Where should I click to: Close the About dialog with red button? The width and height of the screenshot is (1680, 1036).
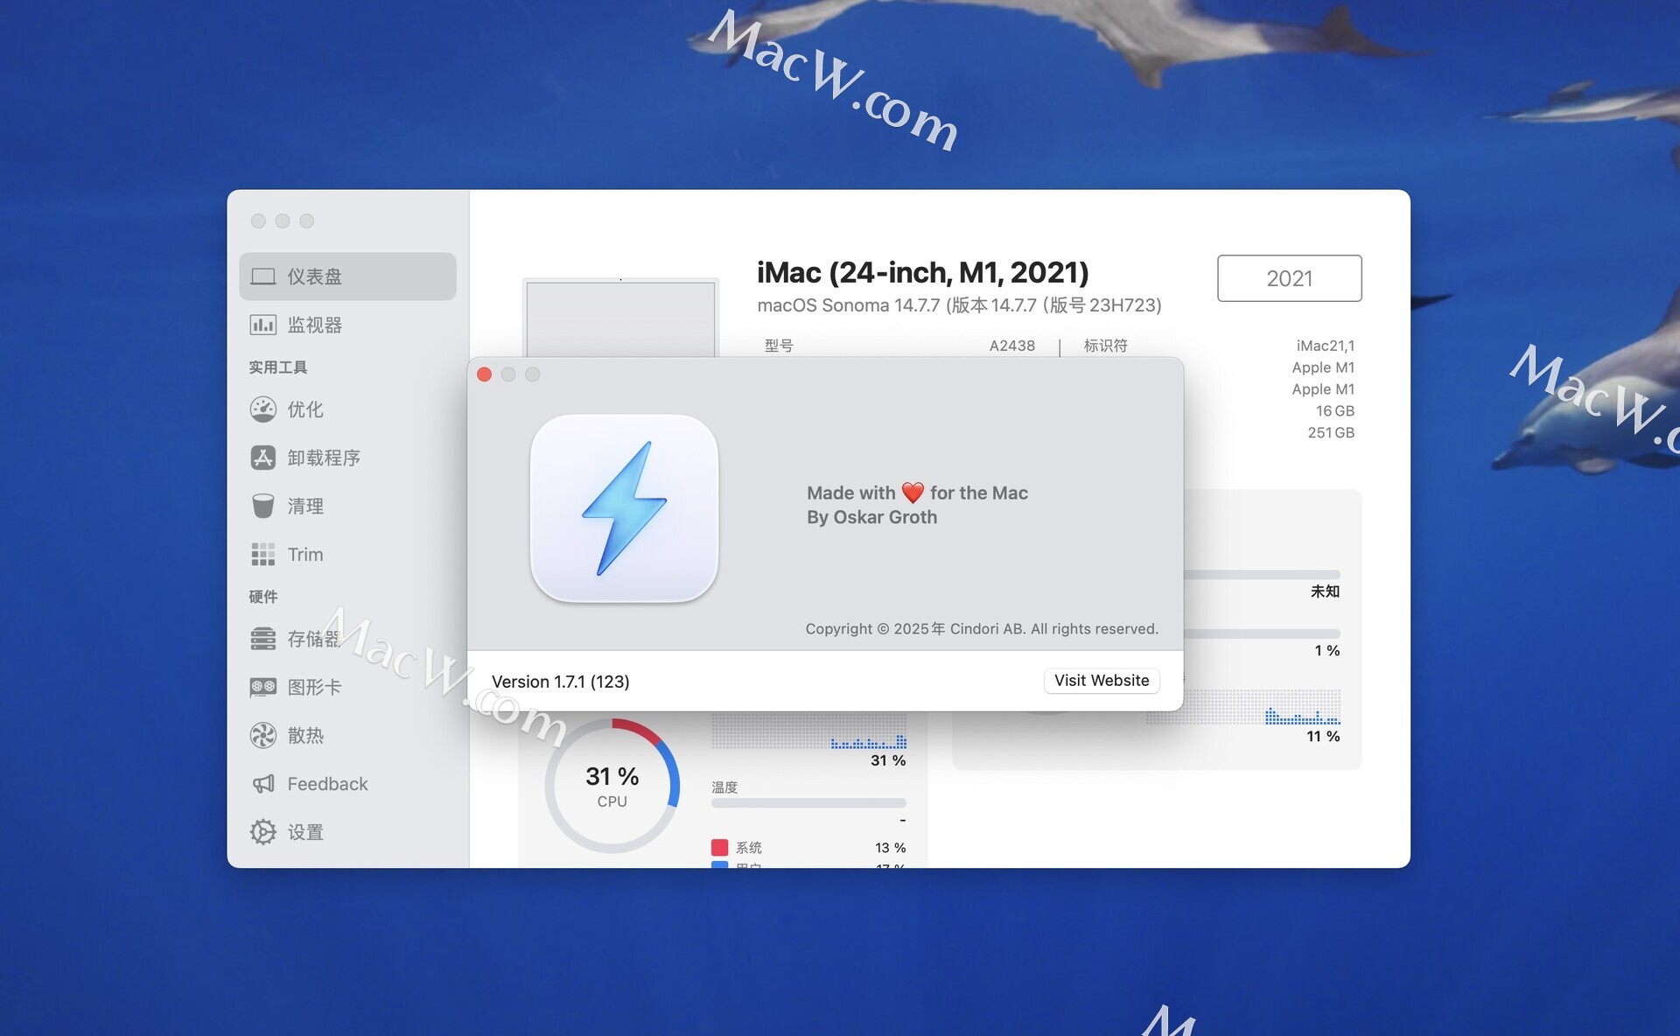484,374
